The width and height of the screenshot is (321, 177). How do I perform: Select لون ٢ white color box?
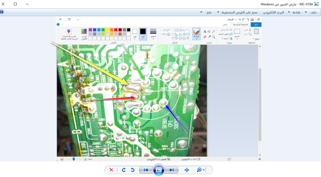tap(135, 34)
